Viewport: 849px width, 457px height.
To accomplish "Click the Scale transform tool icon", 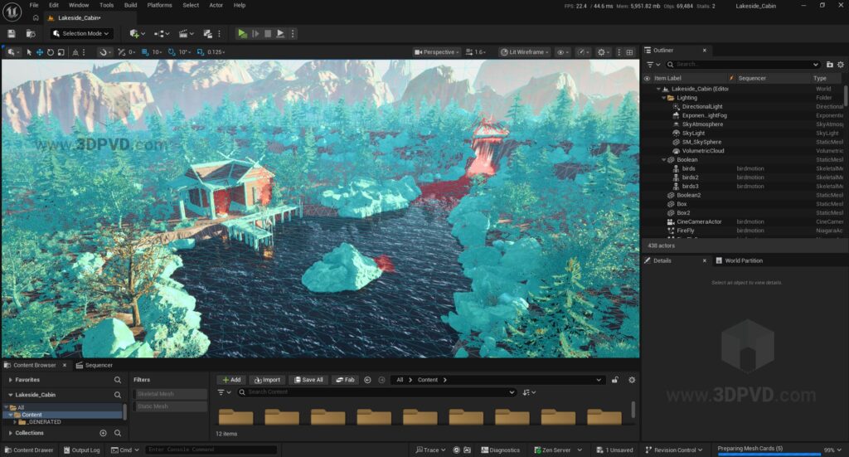I will [x=61, y=52].
